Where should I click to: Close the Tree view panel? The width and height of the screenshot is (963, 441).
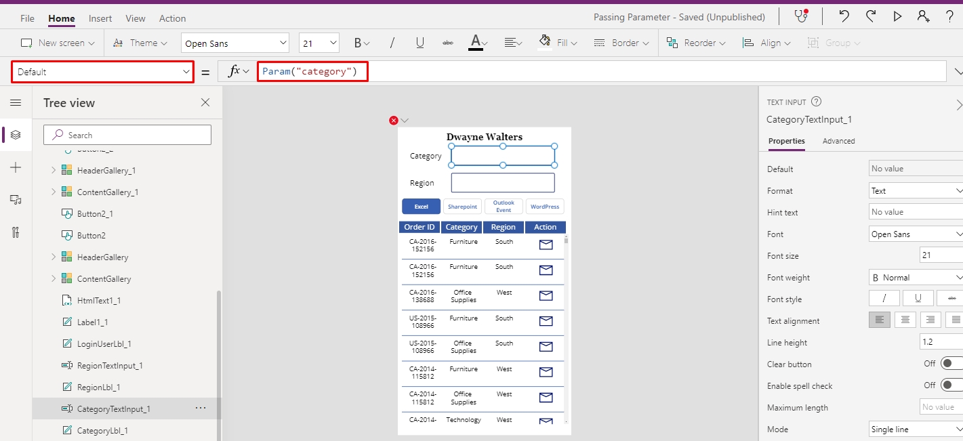(x=205, y=103)
